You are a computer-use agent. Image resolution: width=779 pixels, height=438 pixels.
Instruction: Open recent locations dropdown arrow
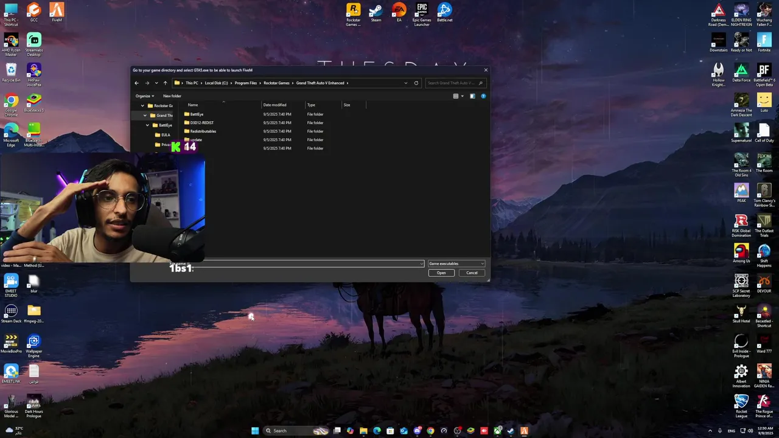(x=156, y=83)
